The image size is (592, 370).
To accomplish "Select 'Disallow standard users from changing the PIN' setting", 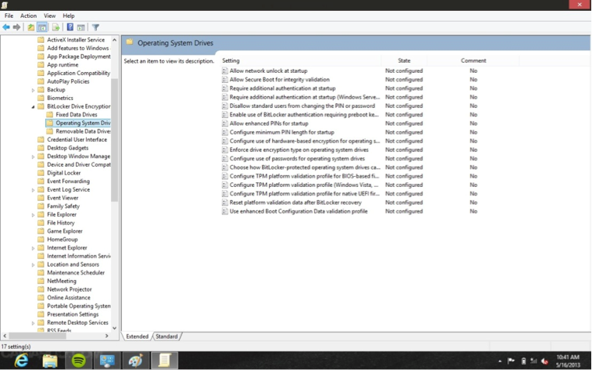I will point(302,106).
